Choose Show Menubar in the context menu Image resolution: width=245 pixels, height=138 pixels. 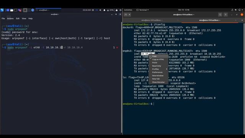coord(158,82)
